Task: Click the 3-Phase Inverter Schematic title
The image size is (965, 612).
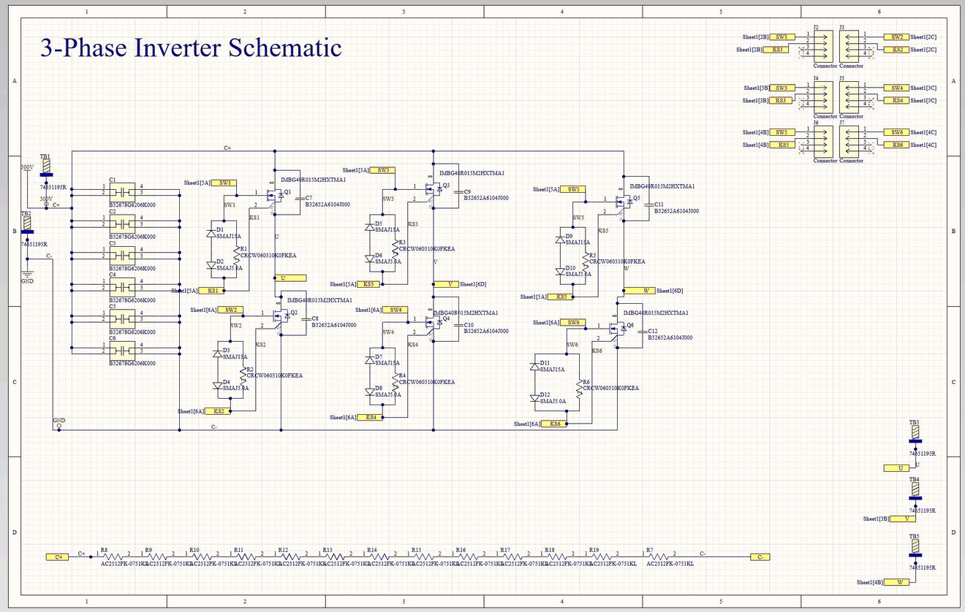Action: tap(190, 47)
